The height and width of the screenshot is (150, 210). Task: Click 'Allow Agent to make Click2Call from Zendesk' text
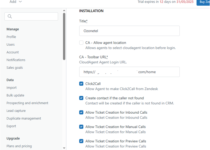coord(122,89)
